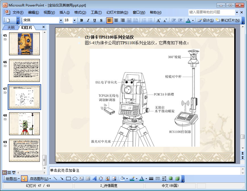Viewport: 247px width, 191px height.
Task: Select slide 45 thumbnail
Action: (24, 44)
